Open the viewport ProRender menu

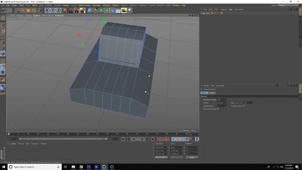click(x=59, y=16)
